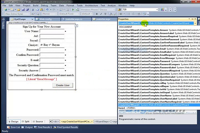This screenshot has width=200, height=133.
Task: Switch to Split view
Action: (26, 122)
